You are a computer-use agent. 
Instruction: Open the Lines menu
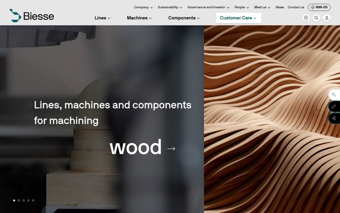(x=102, y=18)
